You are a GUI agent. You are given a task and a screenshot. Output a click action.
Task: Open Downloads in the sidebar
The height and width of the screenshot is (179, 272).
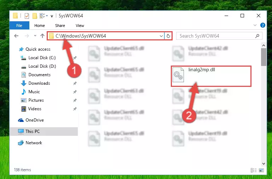(36, 83)
